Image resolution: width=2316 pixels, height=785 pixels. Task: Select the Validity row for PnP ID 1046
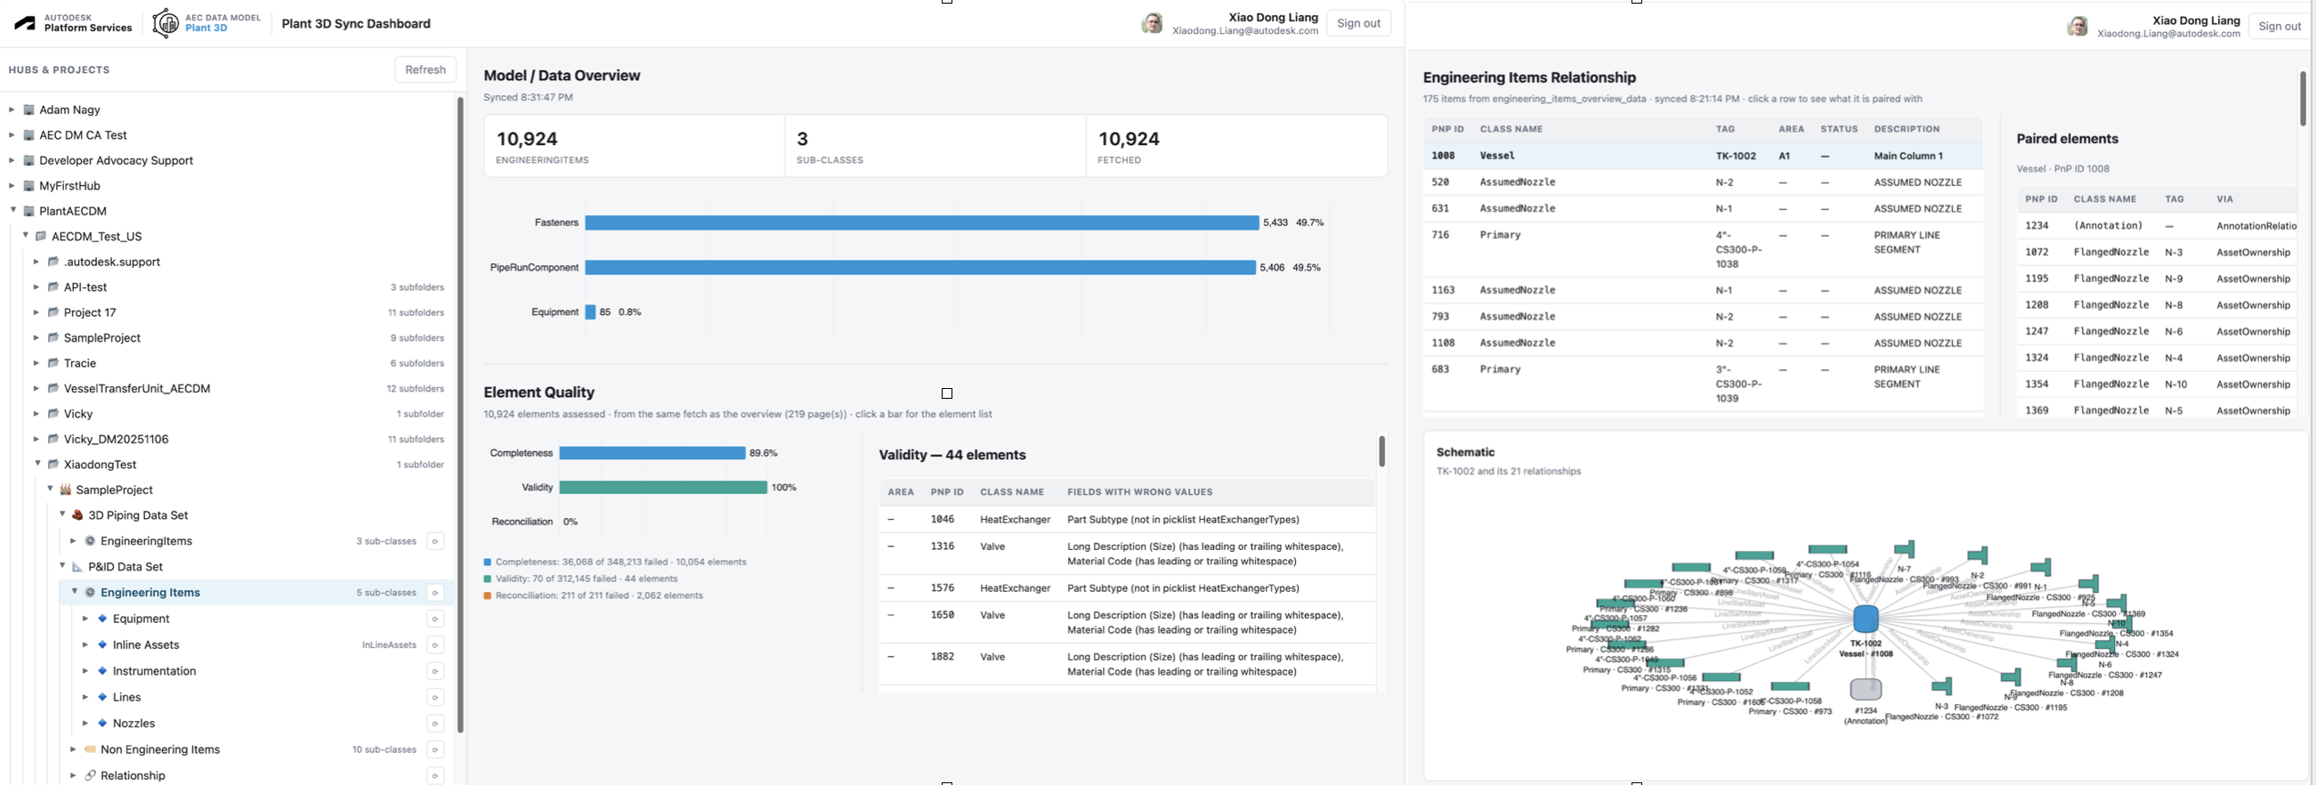click(1128, 520)
